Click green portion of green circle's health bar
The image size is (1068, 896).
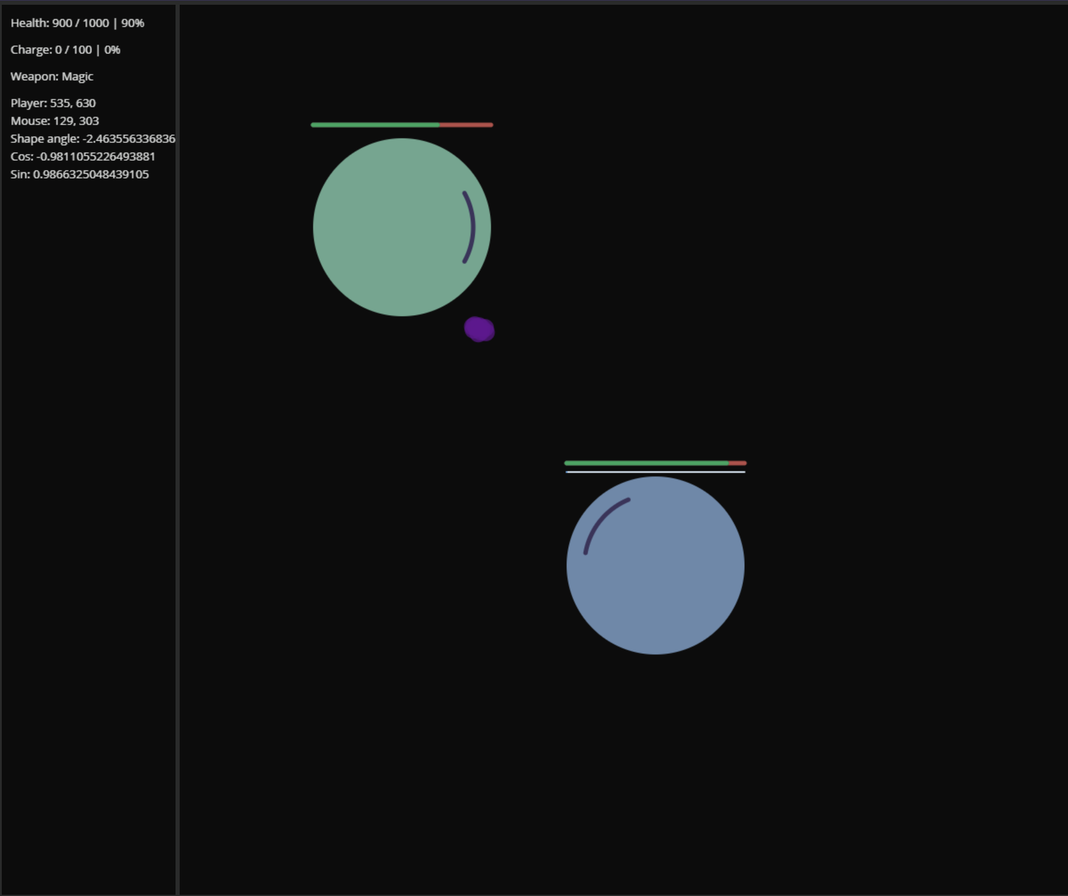pos(375,125)
